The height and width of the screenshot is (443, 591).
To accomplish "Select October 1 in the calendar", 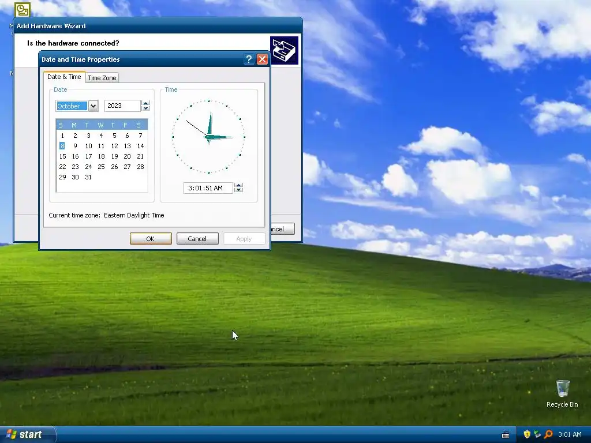I will pos(62,136).
